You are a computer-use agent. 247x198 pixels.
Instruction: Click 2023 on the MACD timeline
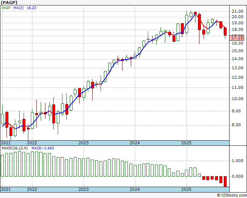(84, 189)
